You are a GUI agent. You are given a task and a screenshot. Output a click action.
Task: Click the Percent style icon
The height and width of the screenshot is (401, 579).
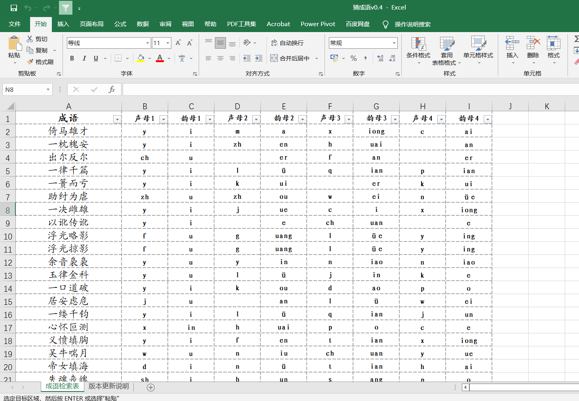click(x=354, y=58)
